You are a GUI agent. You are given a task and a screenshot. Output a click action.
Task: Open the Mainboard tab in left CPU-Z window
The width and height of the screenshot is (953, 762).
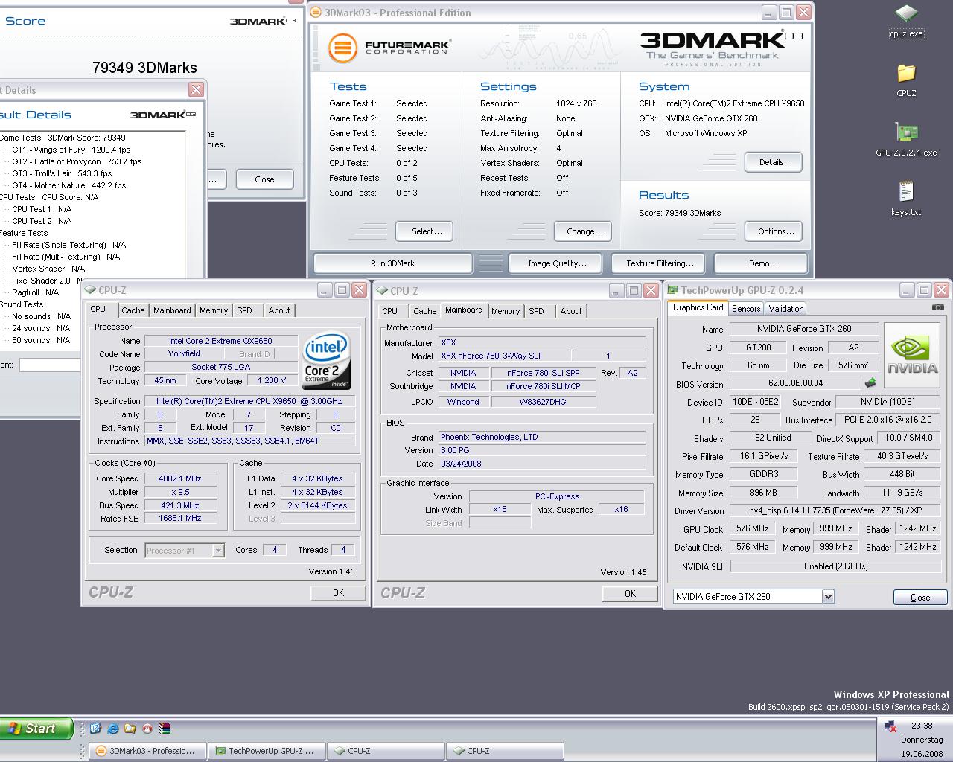click(172, 310)
